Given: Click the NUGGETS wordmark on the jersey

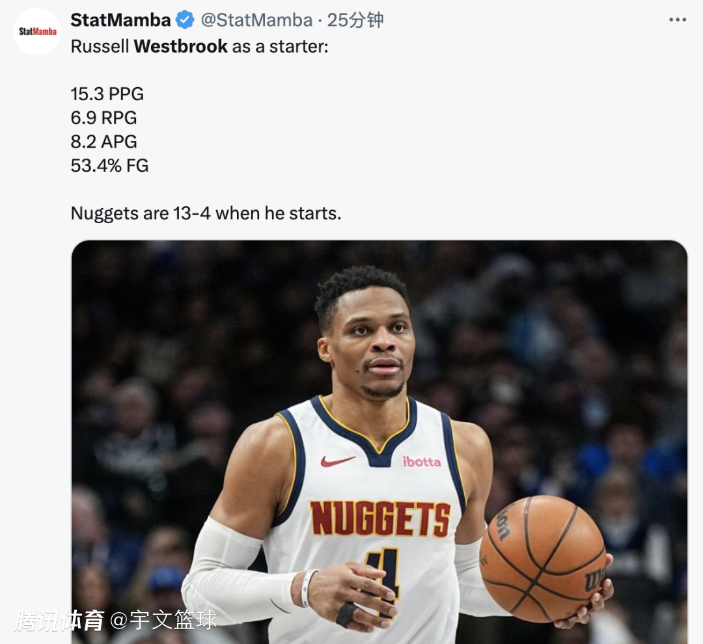Looking at the screenshot, I should (x=379, y=518).
